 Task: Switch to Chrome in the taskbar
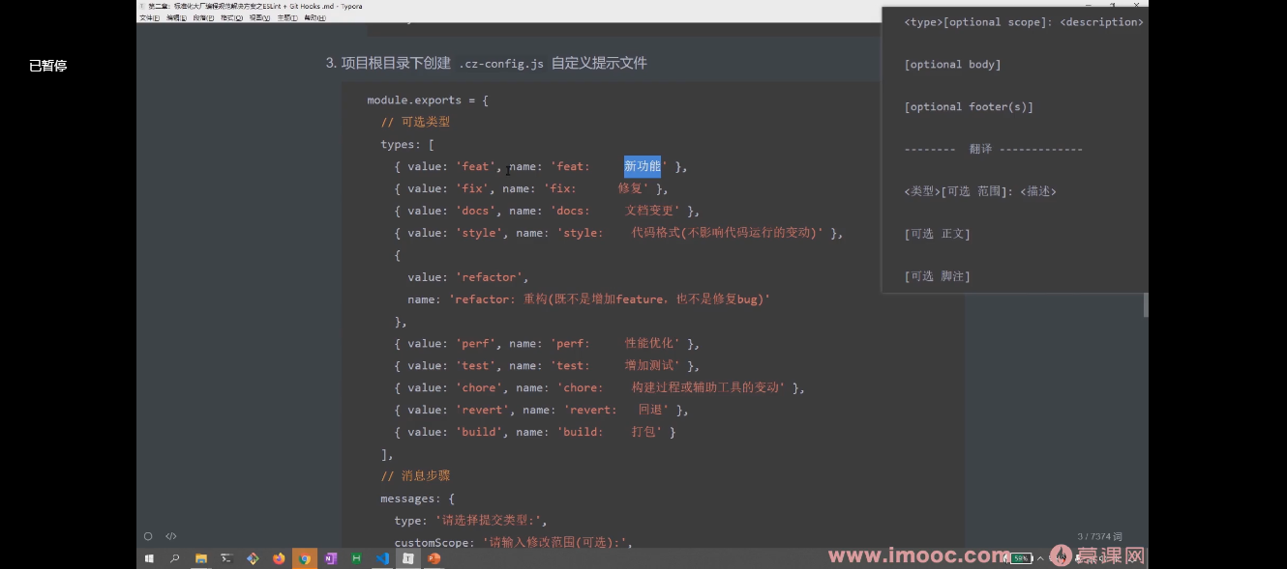(305, 558)
